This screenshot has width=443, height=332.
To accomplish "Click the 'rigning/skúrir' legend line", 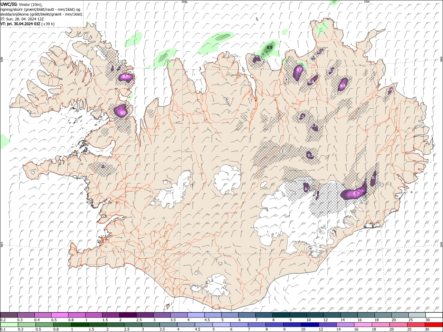I will pyautogui.click(x=40, y=9).
